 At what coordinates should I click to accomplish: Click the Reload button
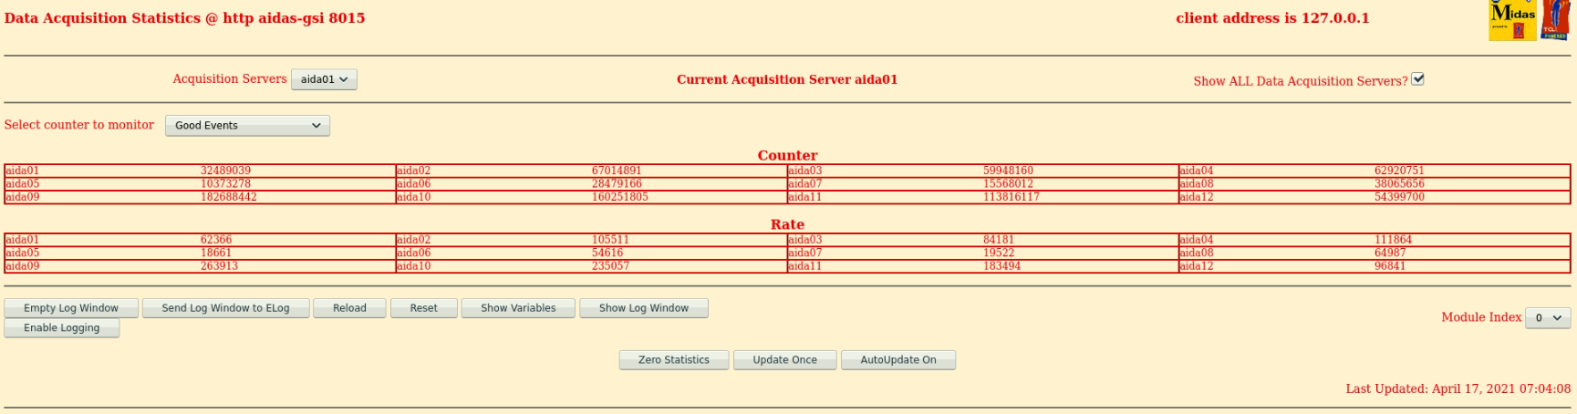click(x=349, y=308)
